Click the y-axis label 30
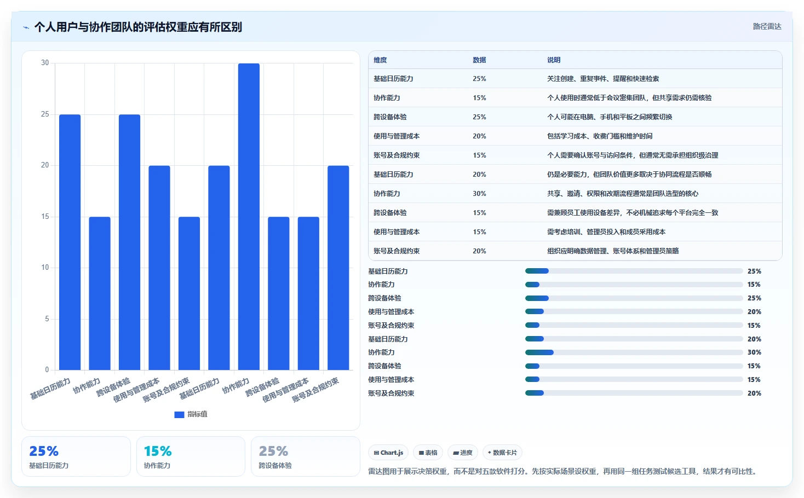Image resolution: width=804 pixels, height=498 pixels. pyautogui.click(x=45, y=63)
